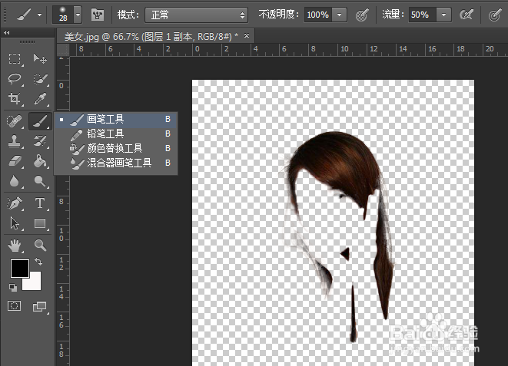Viewport: 508px width, 366px height.
Task: Expand the 不透明度 opacity slider arrow
Action: coord(340,15)
